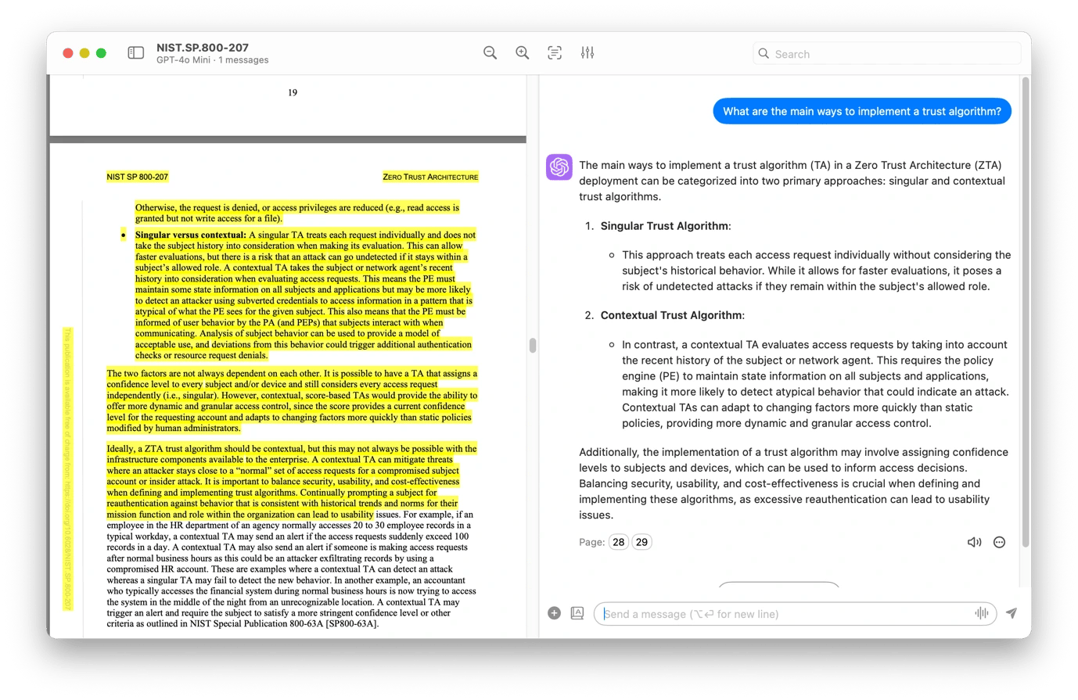Screen dimensions: 1078x700
Task: Click the 'Page:' label under response
Action: point(591,542)
